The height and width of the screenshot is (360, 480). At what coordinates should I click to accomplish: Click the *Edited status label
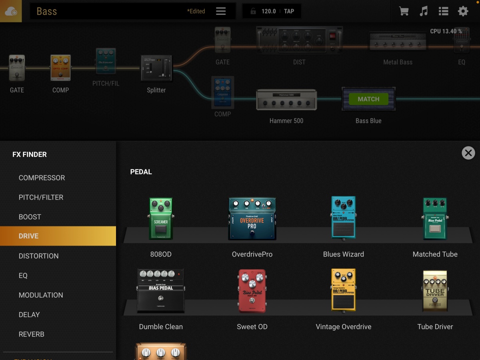[196, 11]
